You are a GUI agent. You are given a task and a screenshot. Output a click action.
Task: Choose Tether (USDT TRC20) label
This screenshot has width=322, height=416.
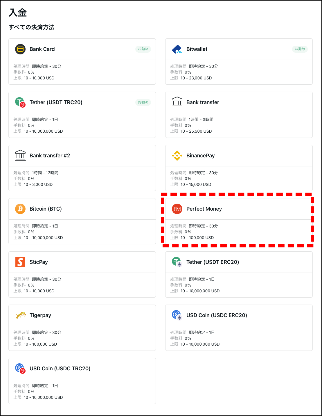click(x=56, y=102)
